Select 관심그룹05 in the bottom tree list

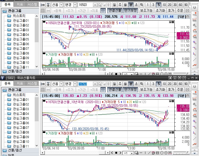tap(21, 118)
